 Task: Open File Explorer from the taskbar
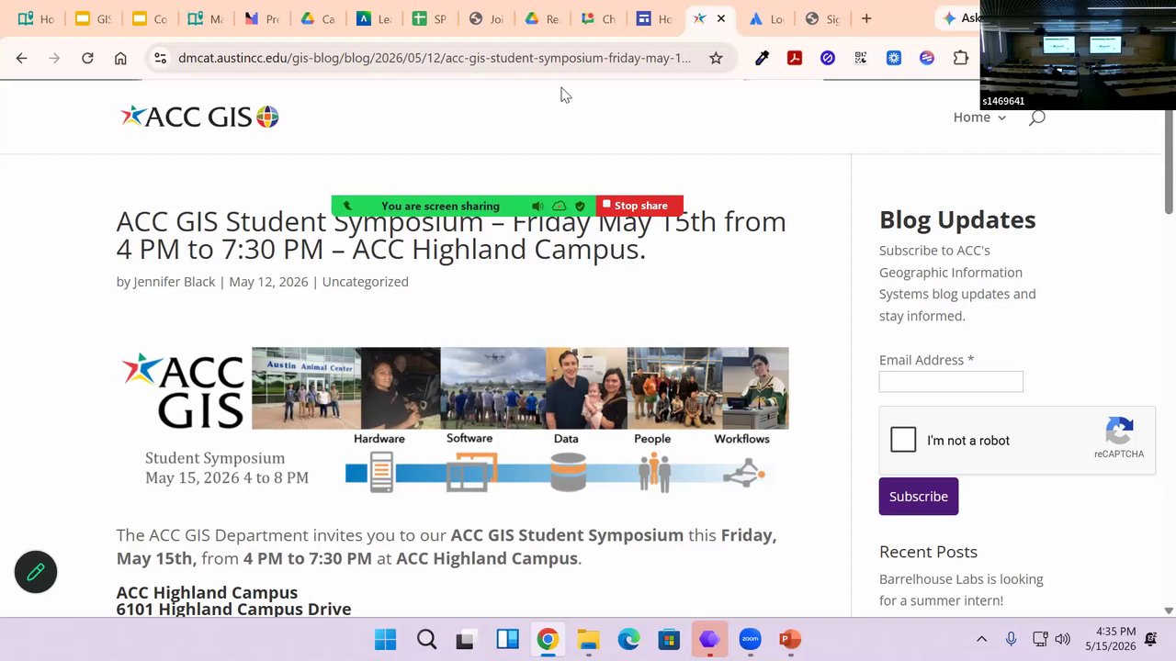pos(588,639)
